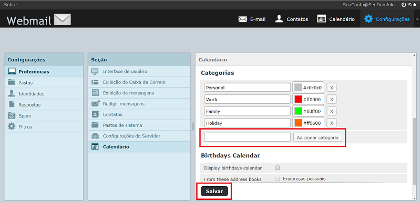
Task: Pick color for Work red swatch
Action: point(298,99)
